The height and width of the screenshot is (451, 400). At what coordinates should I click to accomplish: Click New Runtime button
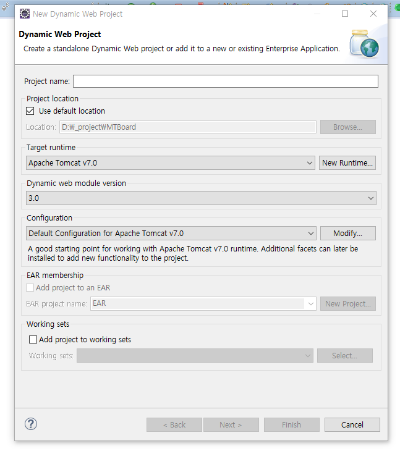pos(347,163)
